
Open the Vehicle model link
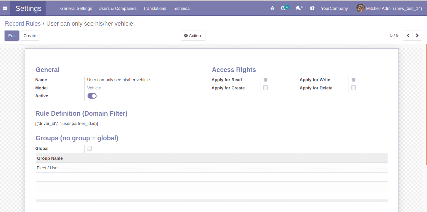click(x=94, y=88)
